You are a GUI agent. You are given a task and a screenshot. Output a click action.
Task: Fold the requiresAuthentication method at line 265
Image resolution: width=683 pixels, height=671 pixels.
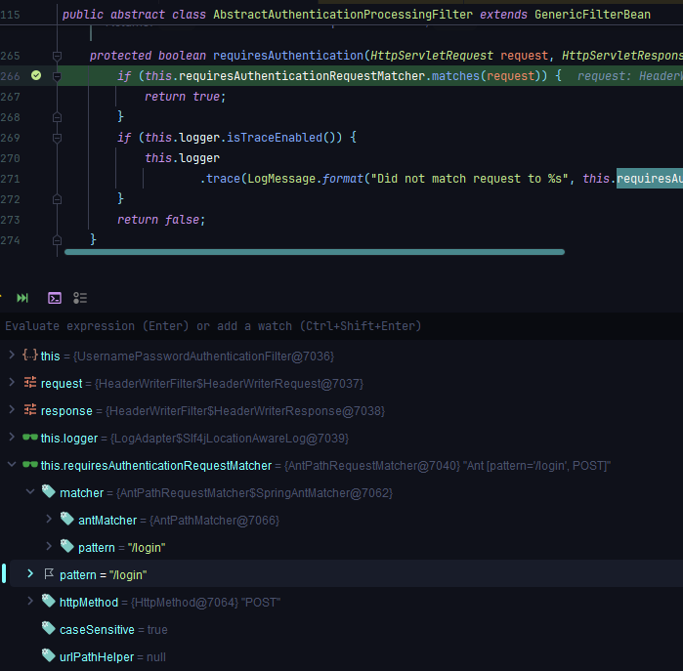[58, 56]
